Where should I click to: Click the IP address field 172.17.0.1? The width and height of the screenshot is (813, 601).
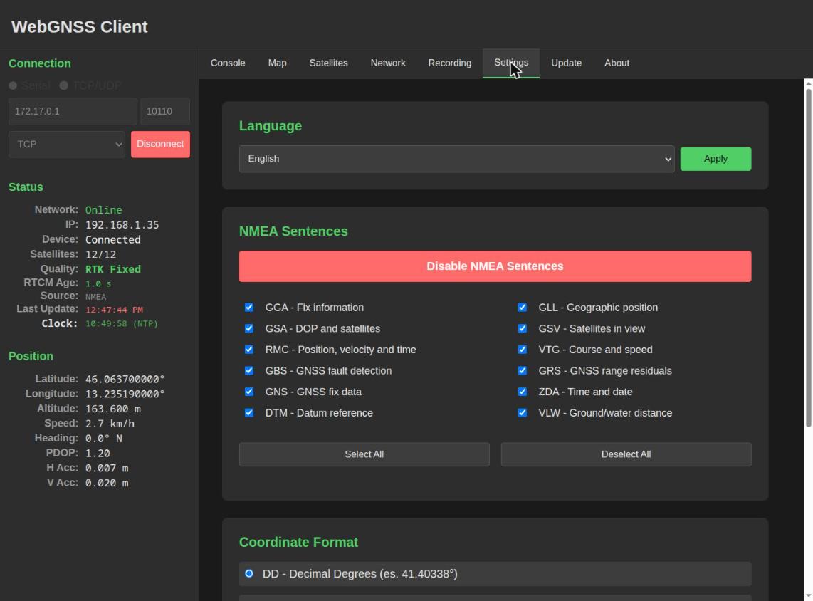coord(73,112)
